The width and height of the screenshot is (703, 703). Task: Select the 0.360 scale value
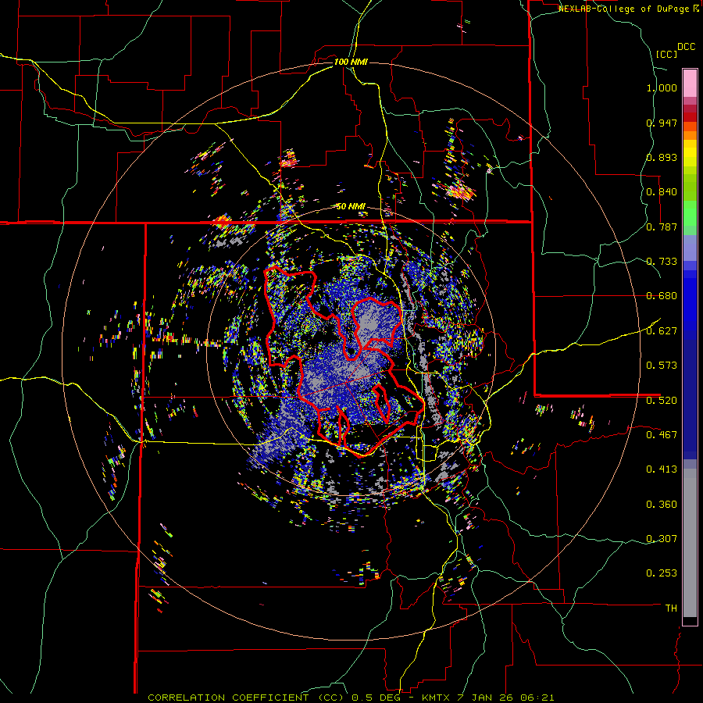pos(662,505)
